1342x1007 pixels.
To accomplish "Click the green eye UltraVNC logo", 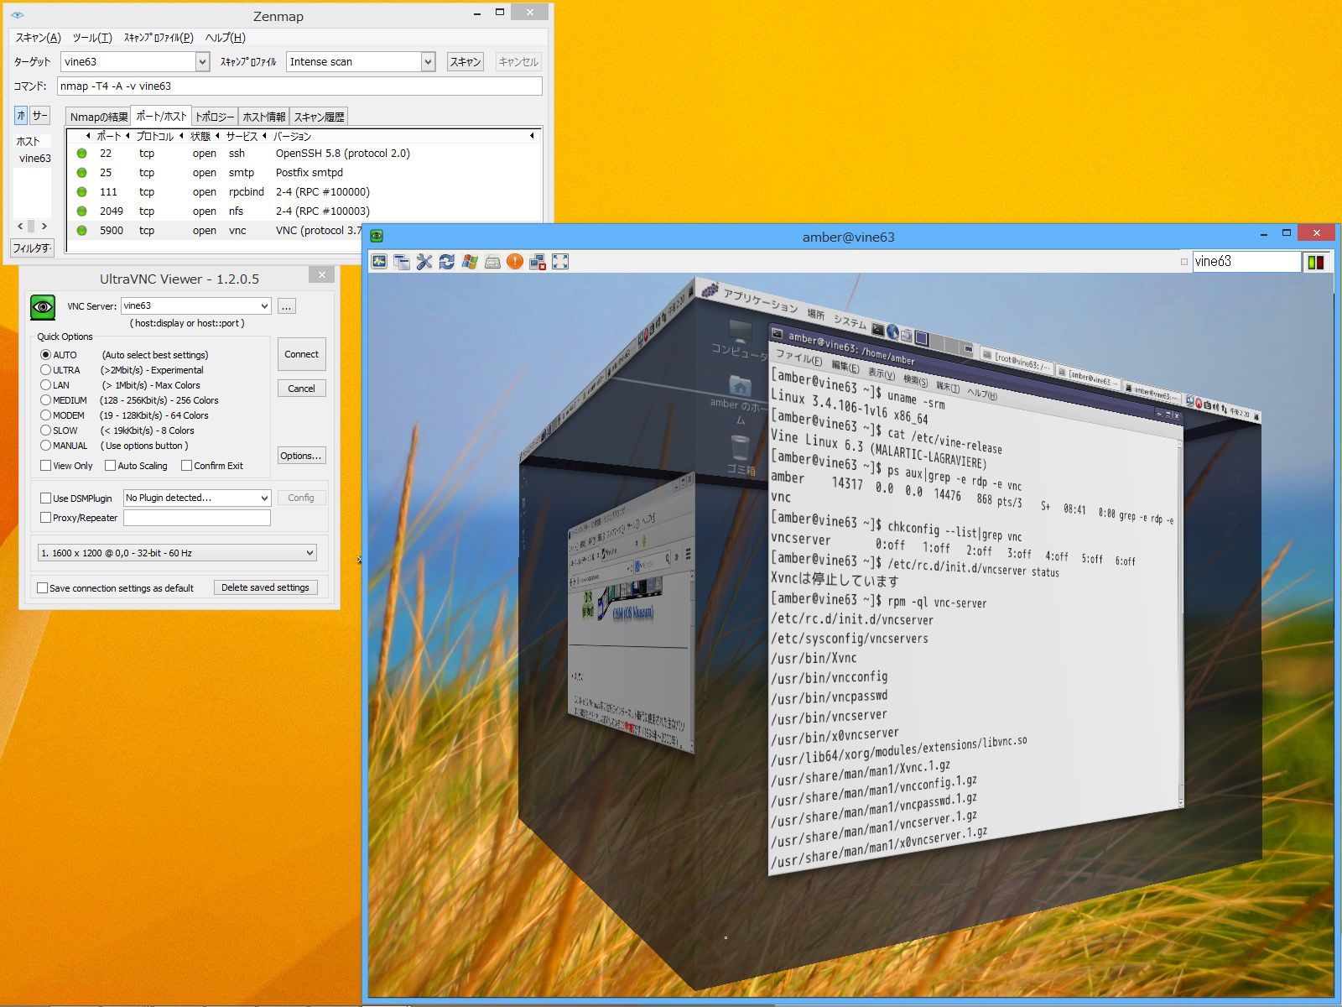I will coord(43,307).
